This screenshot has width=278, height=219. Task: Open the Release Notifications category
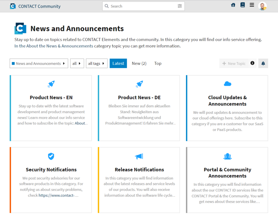click(139, 169)
